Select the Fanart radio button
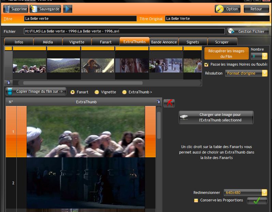The height and width of the screenshot is (212, 272). [72, 92]
